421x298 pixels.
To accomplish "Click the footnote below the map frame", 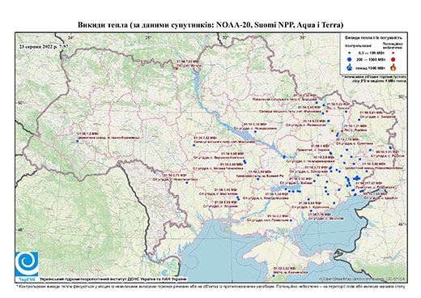I will (x=210, y=286).
